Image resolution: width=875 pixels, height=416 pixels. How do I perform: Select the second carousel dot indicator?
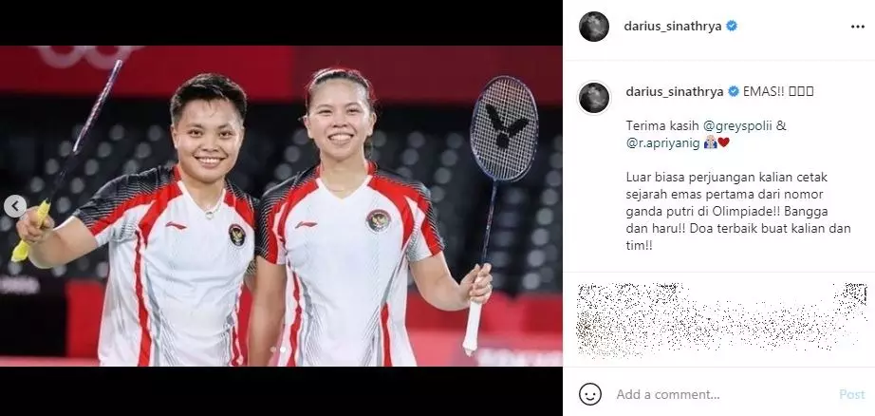point(283,350)
